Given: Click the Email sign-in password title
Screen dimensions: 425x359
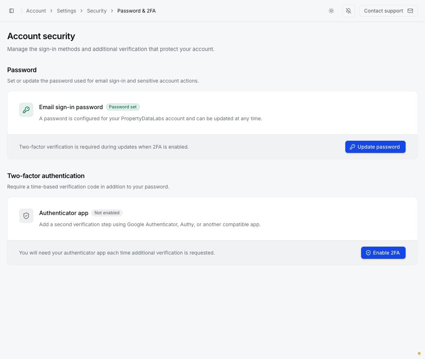Looking at the screenshot, I should [x=71, y=107].
